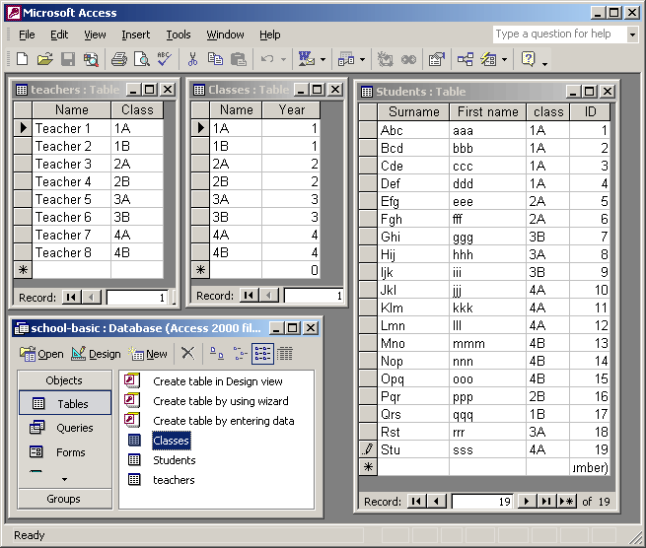This screenshot has width=646, height=548.
Task: Open the View menu
Action: [95, 34]
